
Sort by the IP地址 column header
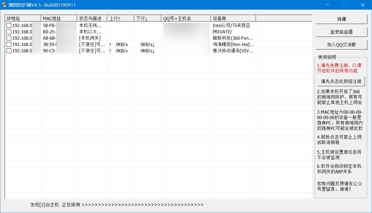point(23,18)
